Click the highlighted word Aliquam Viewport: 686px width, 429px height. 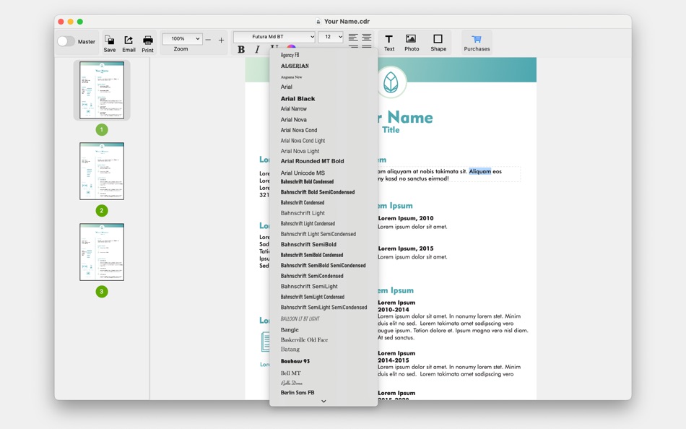coord(480,171)
